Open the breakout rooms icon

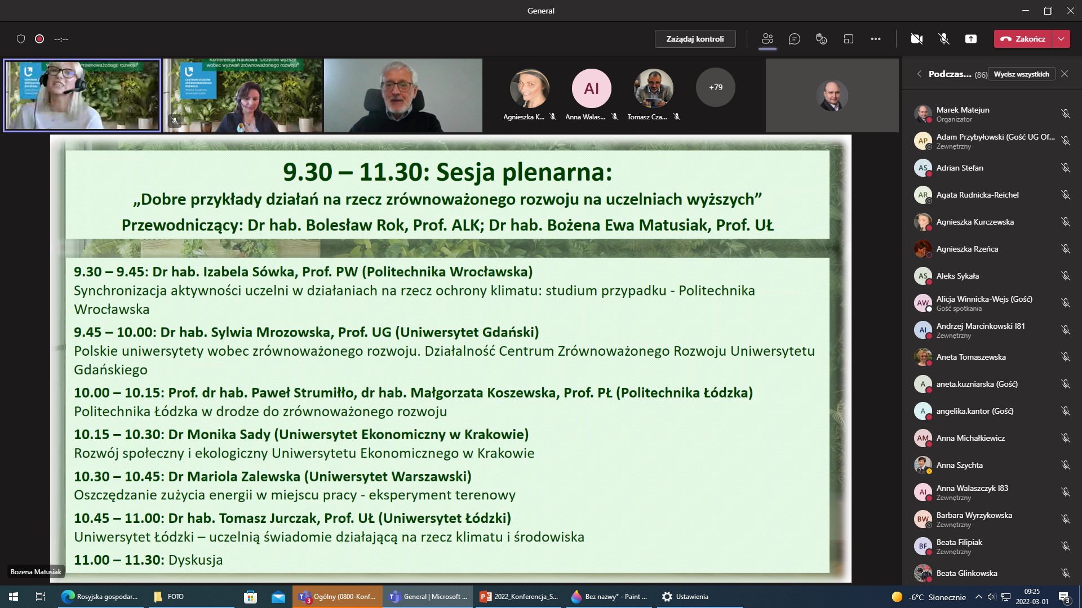849,39
